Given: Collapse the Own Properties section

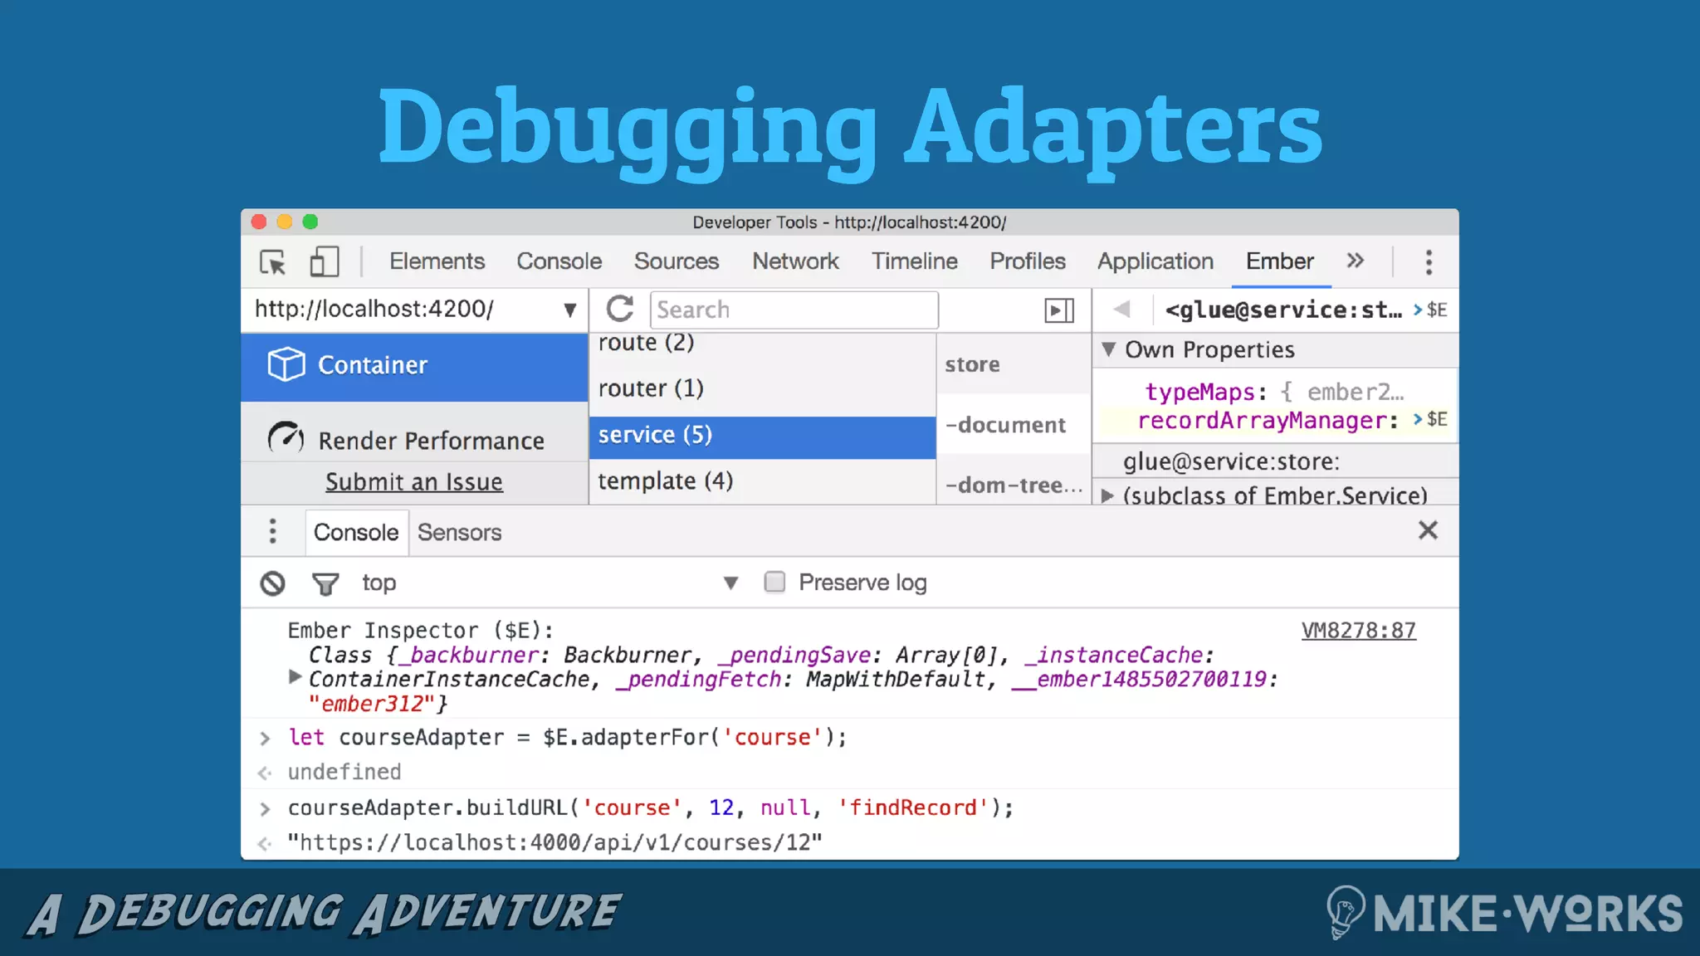Looking at the screenshot, I should 1108,349.
